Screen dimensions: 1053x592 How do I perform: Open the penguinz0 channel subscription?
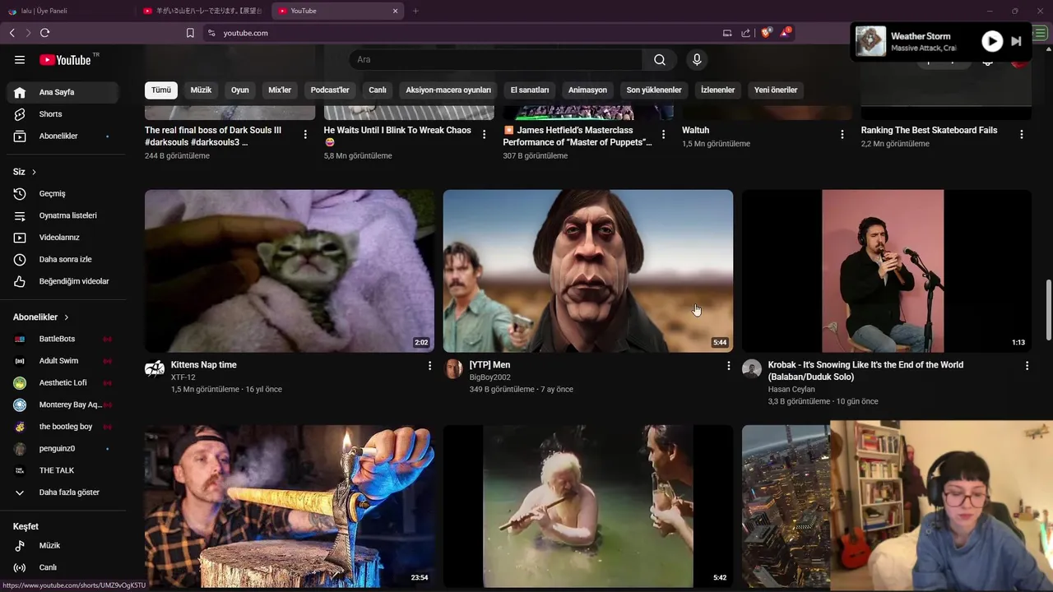62,448
